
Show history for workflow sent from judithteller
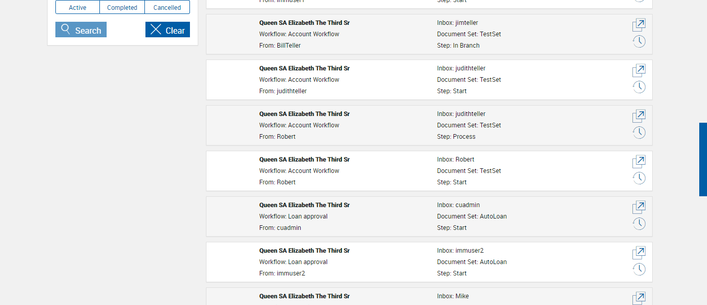point(639,88)
